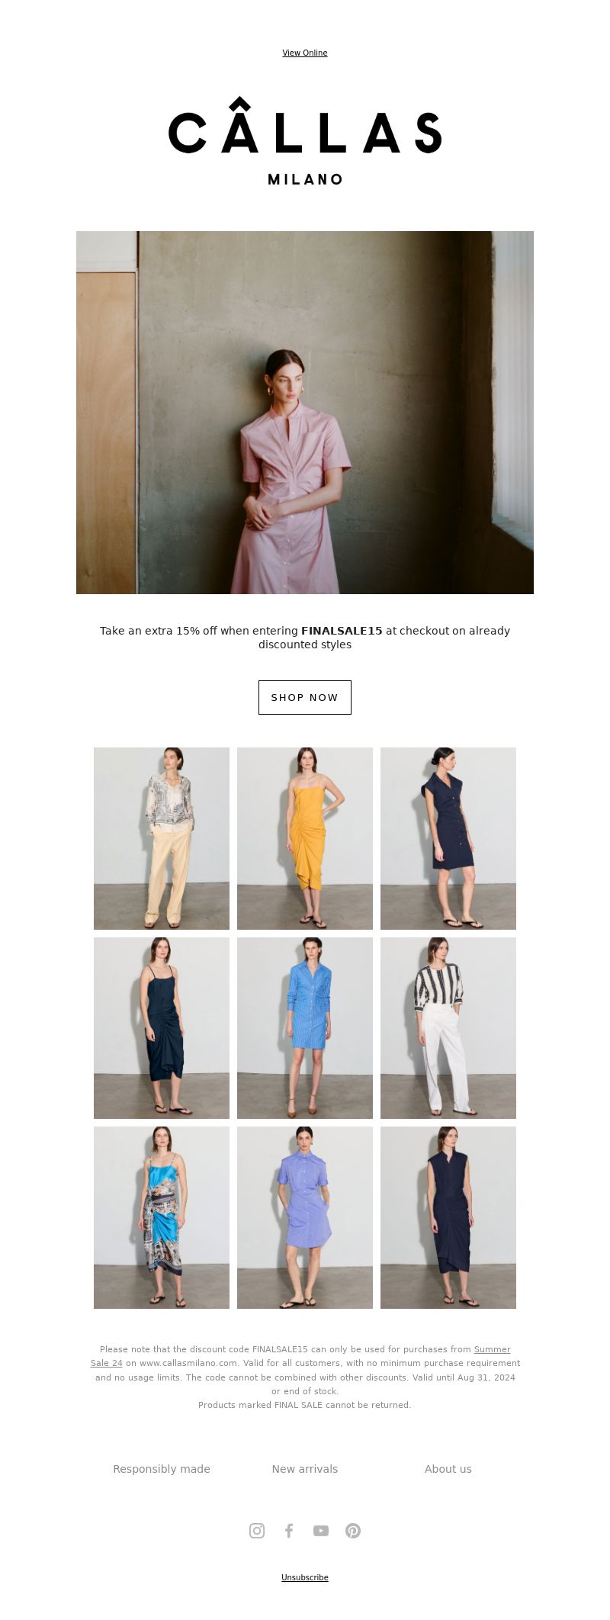
Task: Select the cream trousers outfit thumbnail
Action: pos(162,838)
